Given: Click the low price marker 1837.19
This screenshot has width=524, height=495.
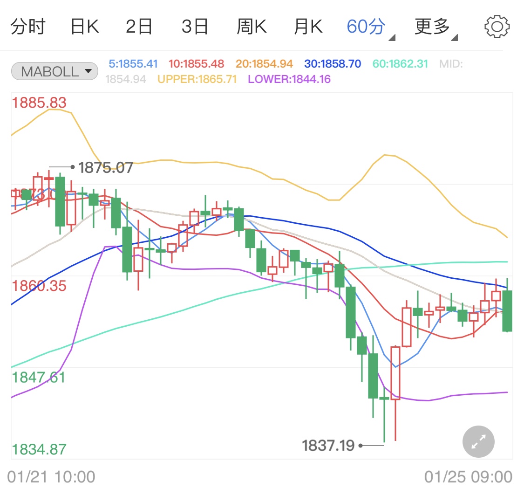Looking at the screenshot, I should click(328, 446).
